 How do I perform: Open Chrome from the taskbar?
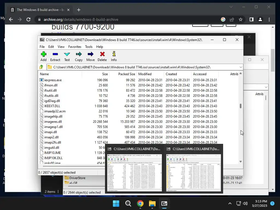(x=140, y=203)
